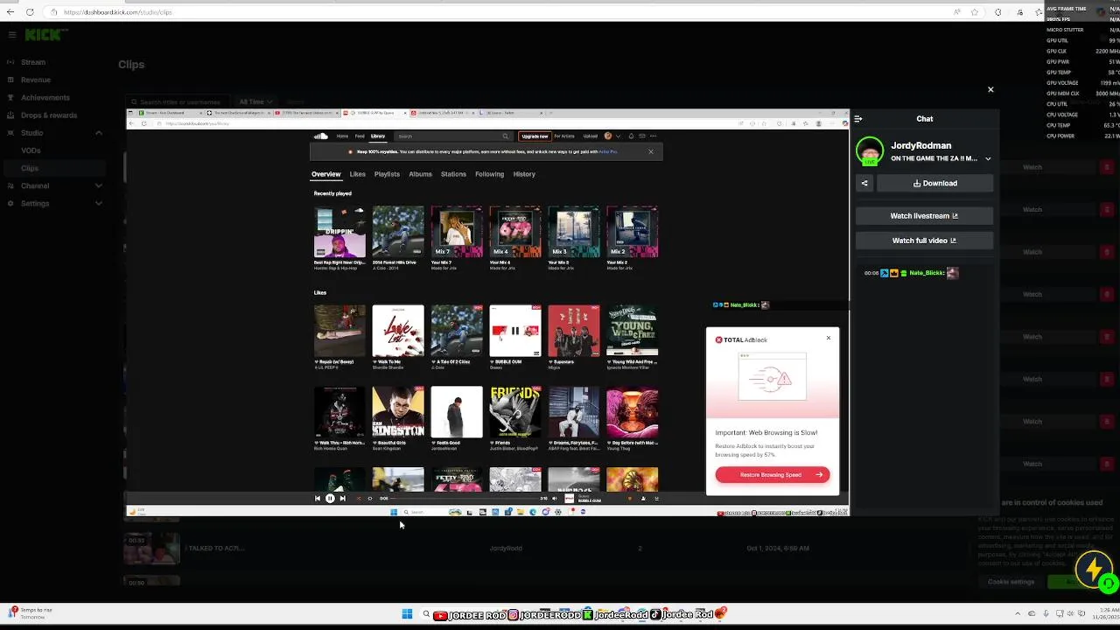Click previous track in SoundCloud player
The image size is (1120, 630).
[318, 499]
